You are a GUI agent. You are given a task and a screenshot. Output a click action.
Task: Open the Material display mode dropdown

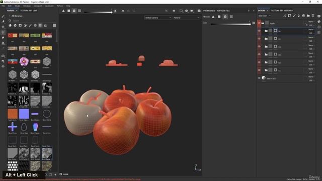(x=186, y=18)
